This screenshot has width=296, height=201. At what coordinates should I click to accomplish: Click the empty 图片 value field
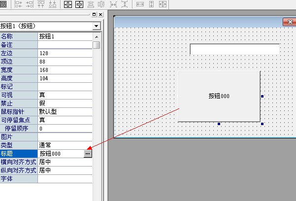(65, 137)
